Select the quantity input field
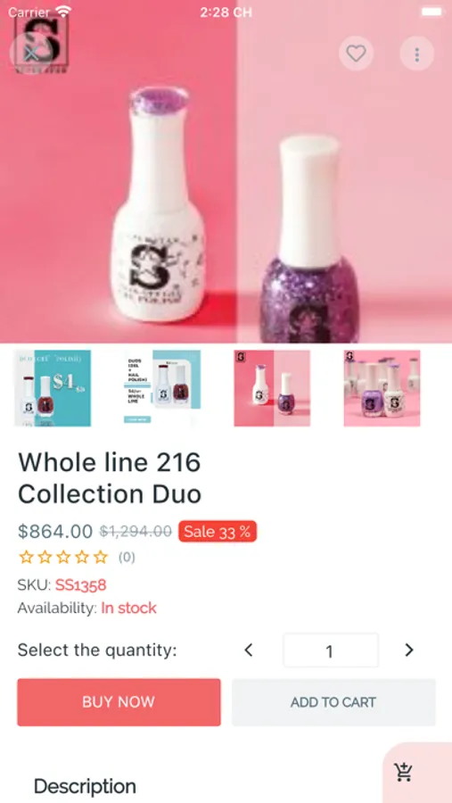452x803 pixels. [x=331, y=650]
